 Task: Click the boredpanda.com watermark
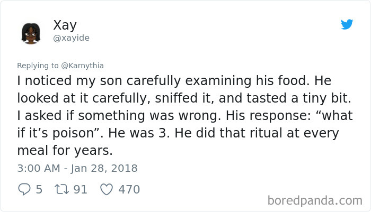point(315,201)
